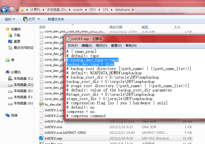Viewport: 205px width, 144px height.
Task: Select the initDEV.ora file icon
Action: coord(41,127)
